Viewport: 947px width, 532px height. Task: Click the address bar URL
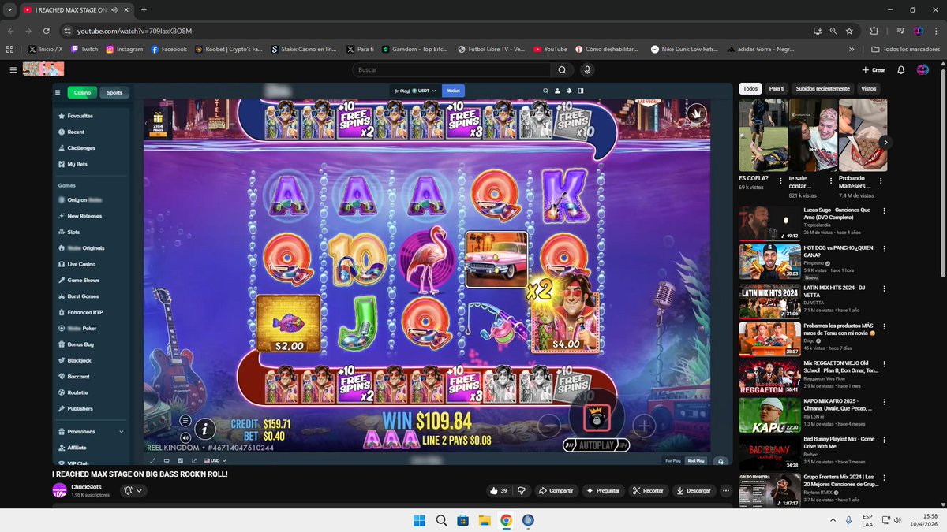(x=134, y=31)
